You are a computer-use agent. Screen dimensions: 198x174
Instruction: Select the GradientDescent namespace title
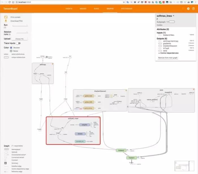[x=100, y=91]
